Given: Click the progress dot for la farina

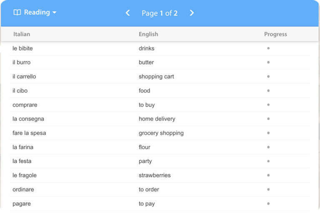Looking at the screenshot, I should pos(268,147).
